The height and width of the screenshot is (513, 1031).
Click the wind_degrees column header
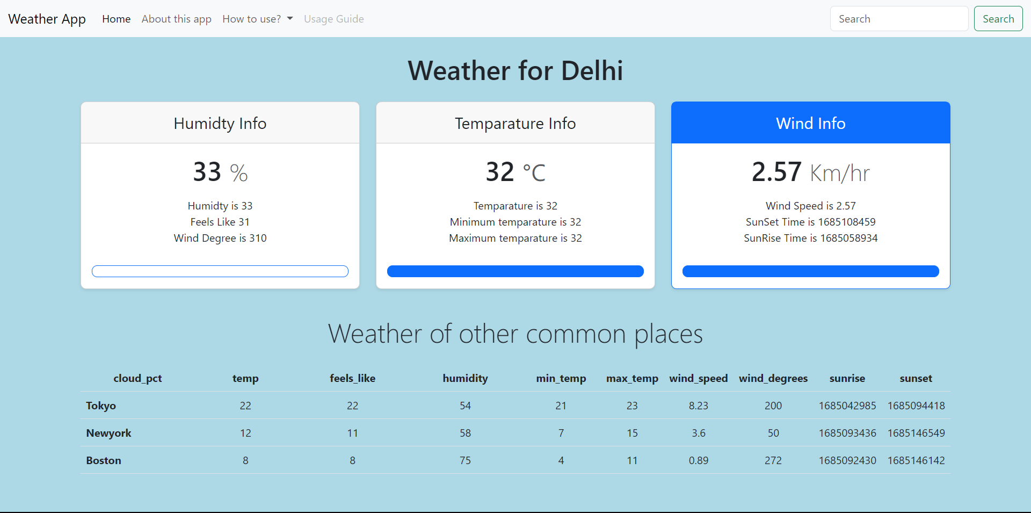773,378
